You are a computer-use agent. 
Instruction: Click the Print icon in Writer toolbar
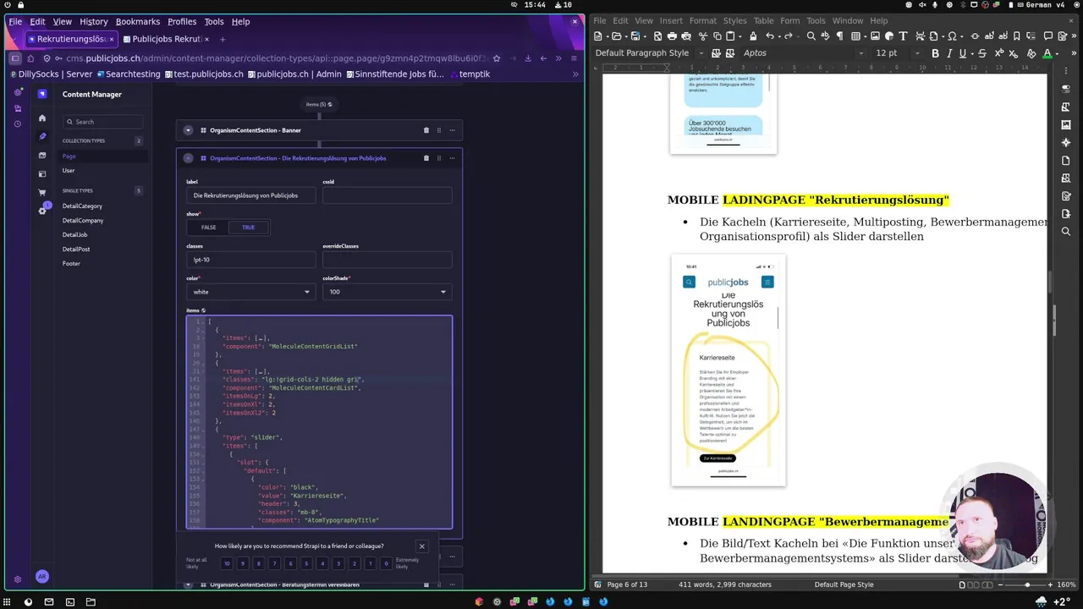click(672, 36)
